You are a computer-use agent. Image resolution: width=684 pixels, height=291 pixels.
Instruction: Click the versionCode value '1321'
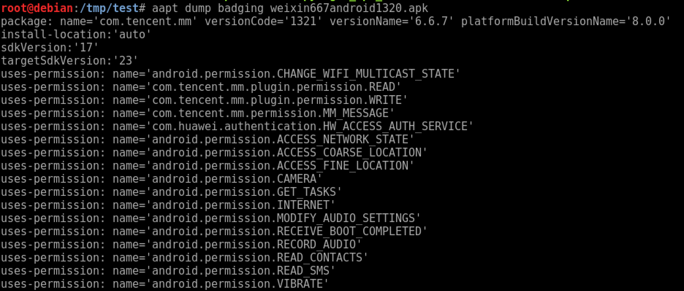[303, 21]
